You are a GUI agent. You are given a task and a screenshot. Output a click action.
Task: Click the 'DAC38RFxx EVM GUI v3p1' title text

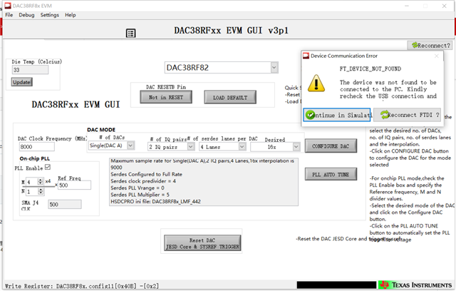[231, 31]
